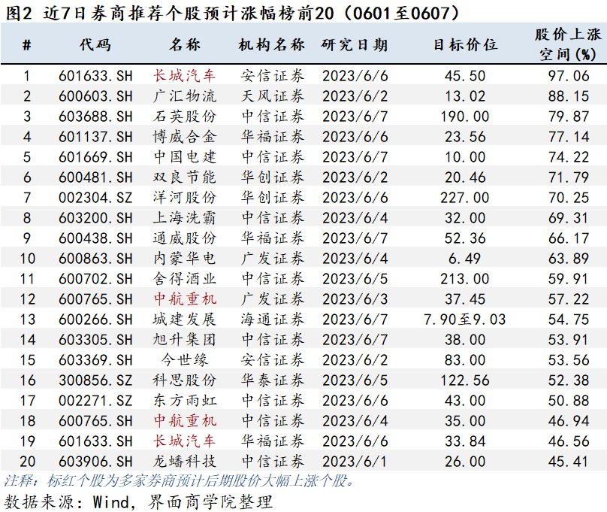Click the 代码 column header
This screenshot has width=607, height=512.
point(95,45)
